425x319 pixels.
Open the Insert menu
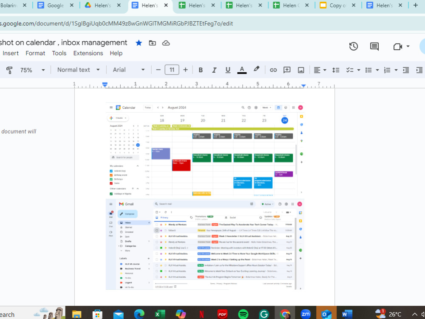[11, 53]
